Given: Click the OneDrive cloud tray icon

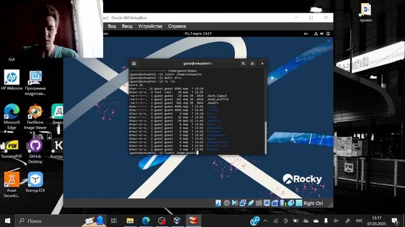Looking at the screenshot, I should point(316,221).
